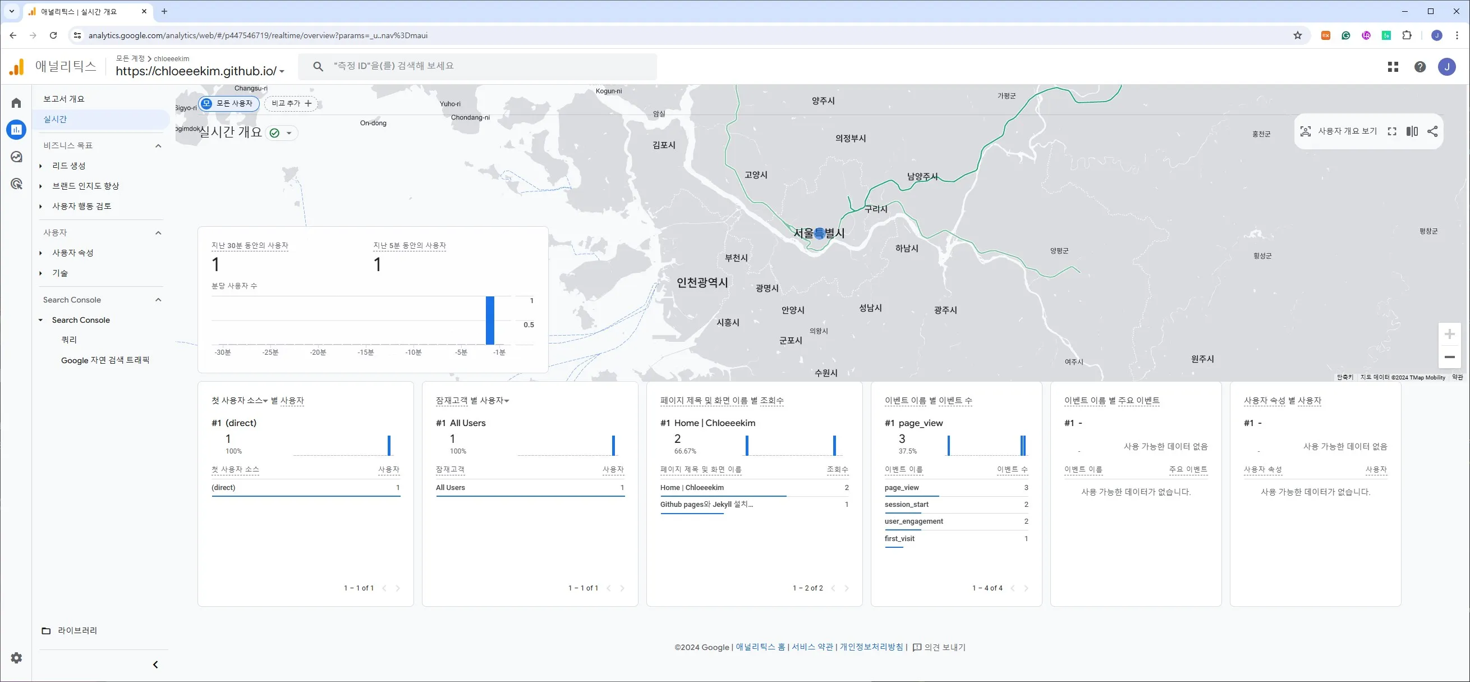Open the Library folder
This screenshot has width=1470, height=682.
tap(70, 630)
